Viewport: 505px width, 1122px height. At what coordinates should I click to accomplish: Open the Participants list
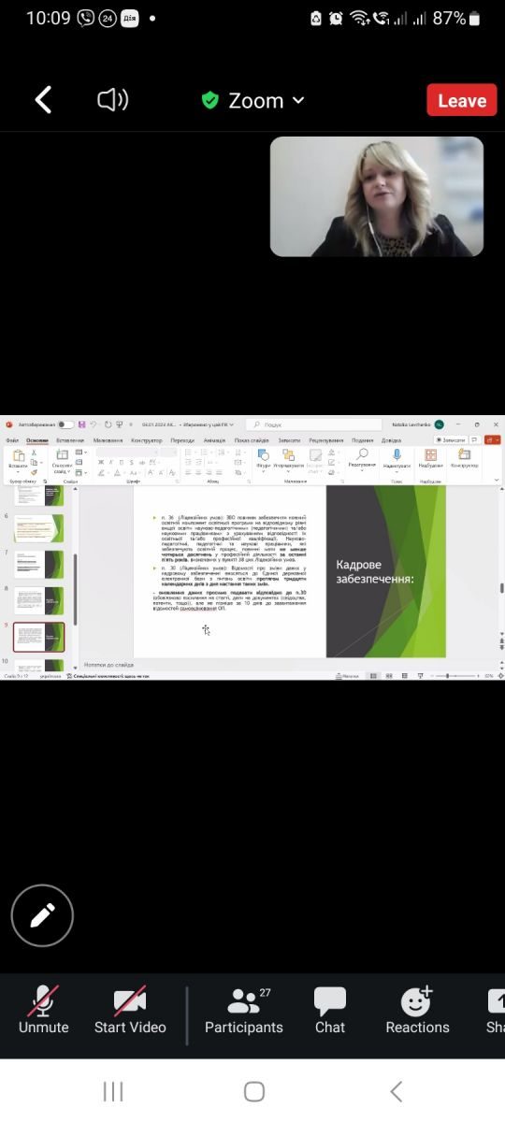pos(244,1011)
